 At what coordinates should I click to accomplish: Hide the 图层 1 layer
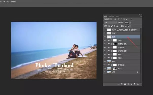tap(105, 68)
